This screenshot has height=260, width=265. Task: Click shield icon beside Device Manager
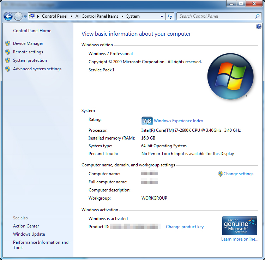point(8,43)
